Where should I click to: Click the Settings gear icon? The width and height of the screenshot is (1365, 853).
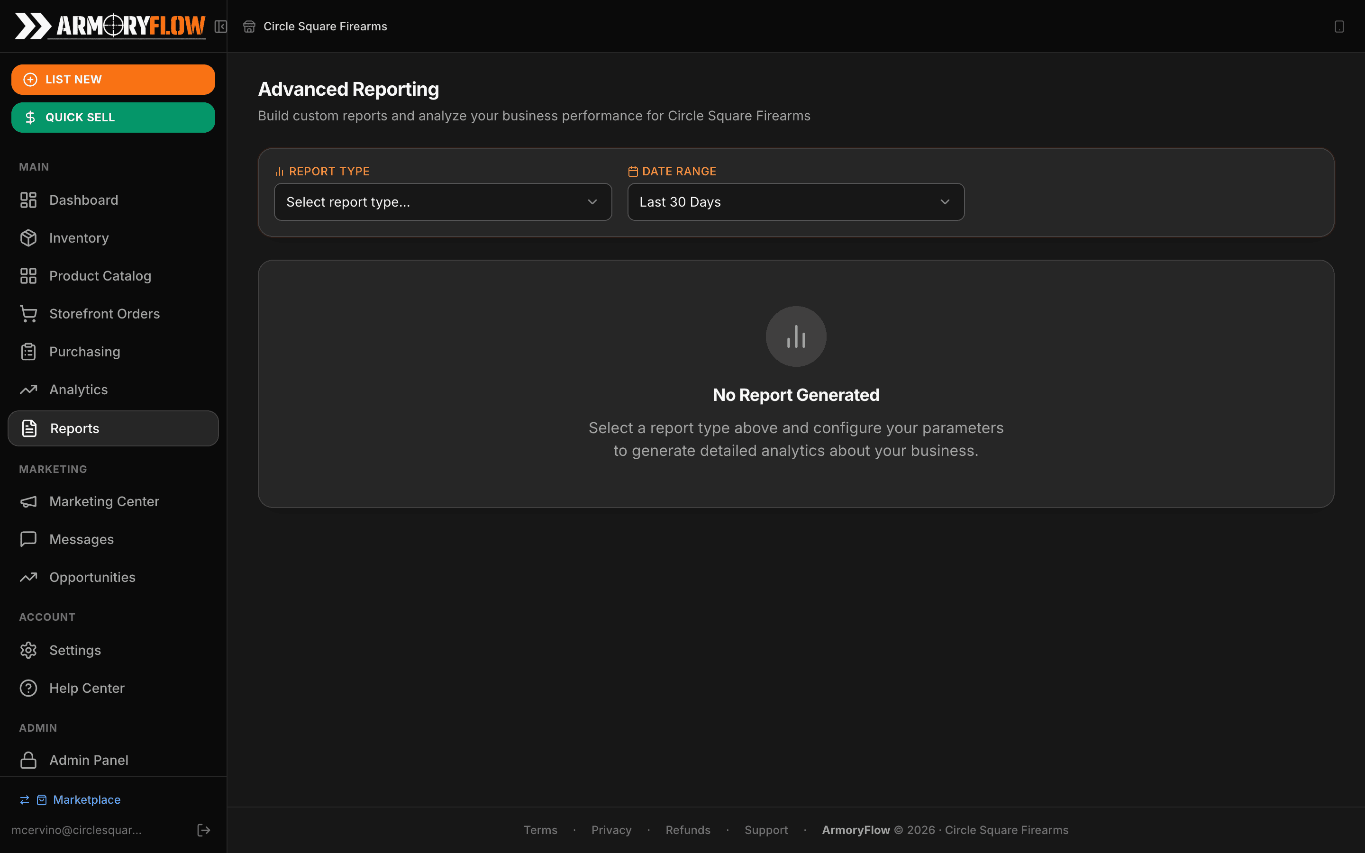(28, 650)
